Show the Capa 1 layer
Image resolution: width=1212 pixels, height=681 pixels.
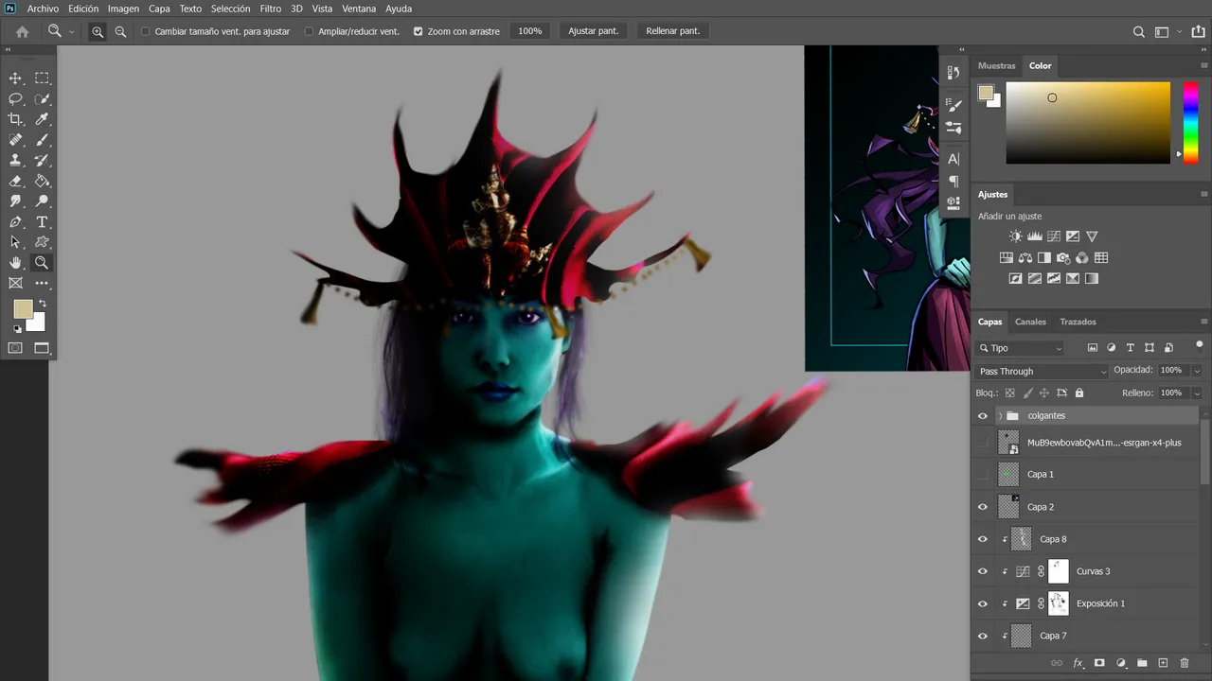click(x=983, y=474)
